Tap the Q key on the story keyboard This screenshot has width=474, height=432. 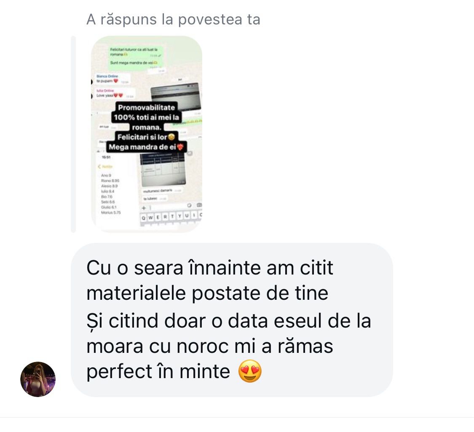coord(144,218)
